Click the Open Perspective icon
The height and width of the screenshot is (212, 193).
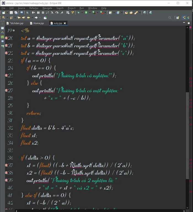178,18
